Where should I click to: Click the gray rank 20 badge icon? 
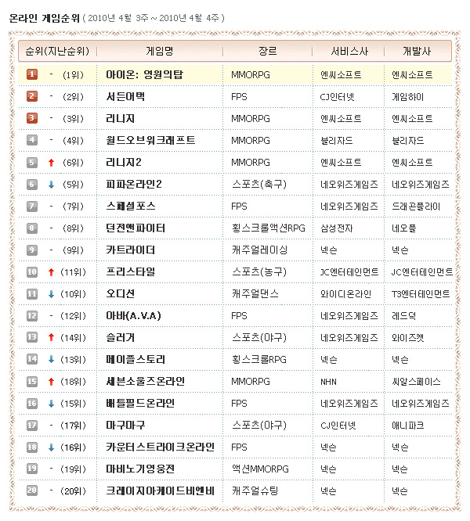point(32,490)
